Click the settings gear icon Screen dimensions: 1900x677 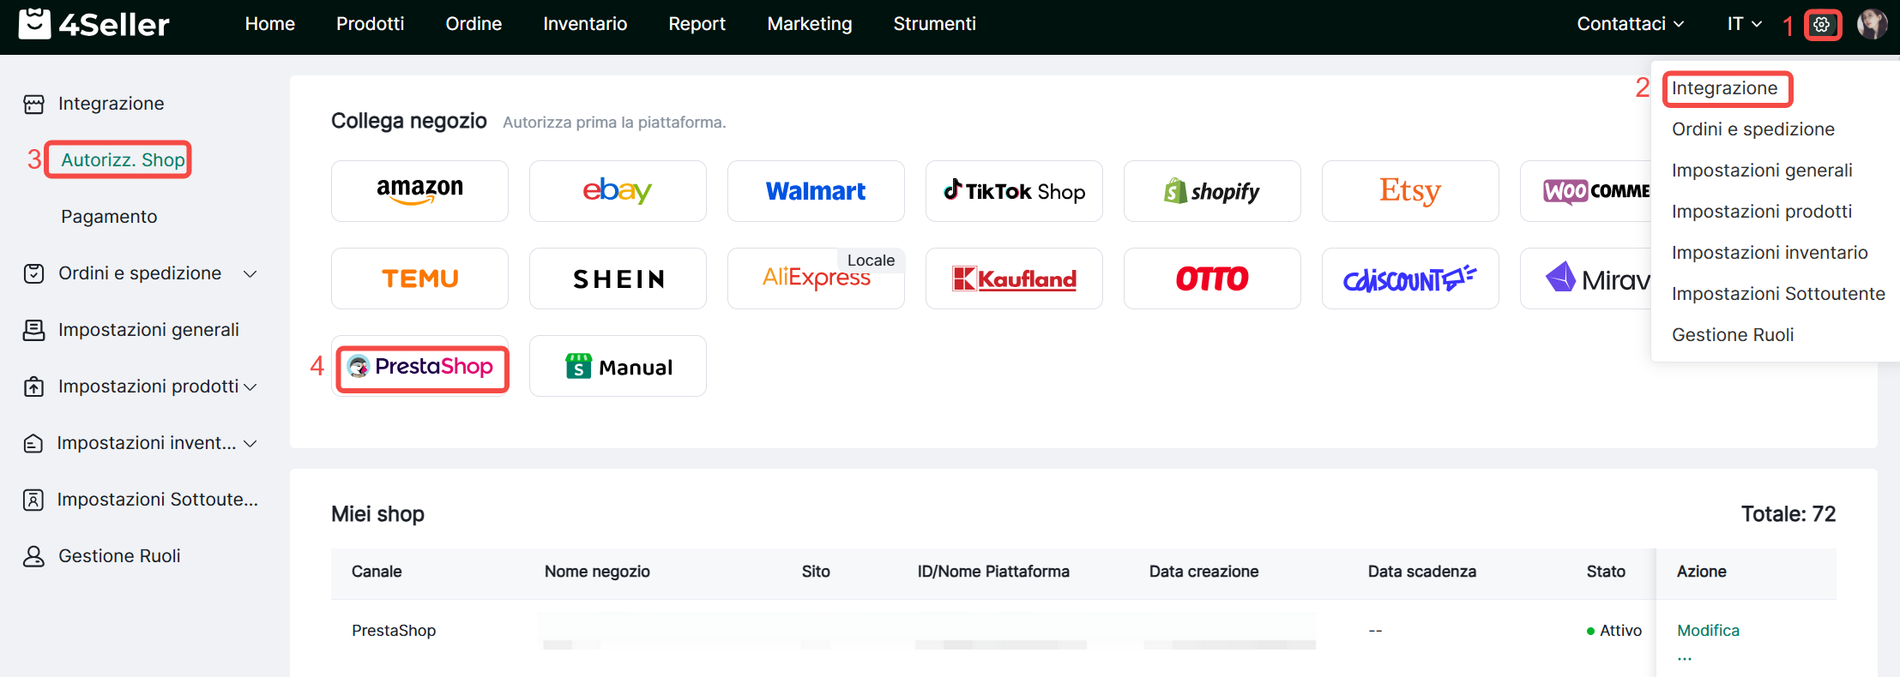click(1822, 25)
